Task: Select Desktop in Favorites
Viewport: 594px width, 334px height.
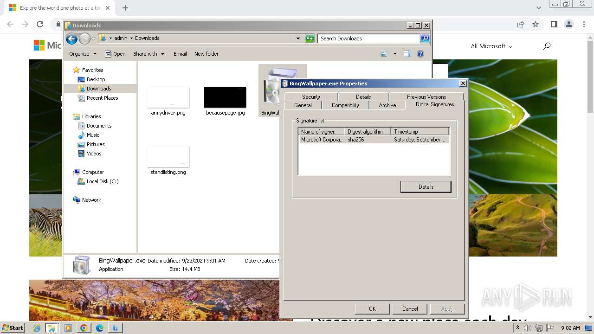Action: point(96,79)
